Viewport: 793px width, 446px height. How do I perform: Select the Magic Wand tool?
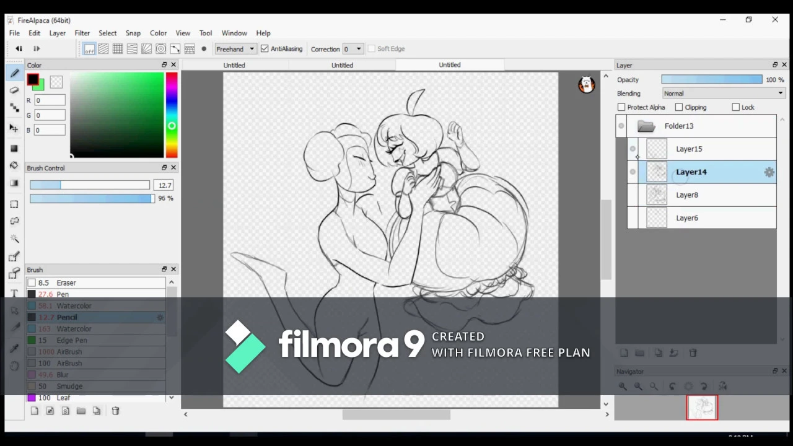(x=14, y=238)
